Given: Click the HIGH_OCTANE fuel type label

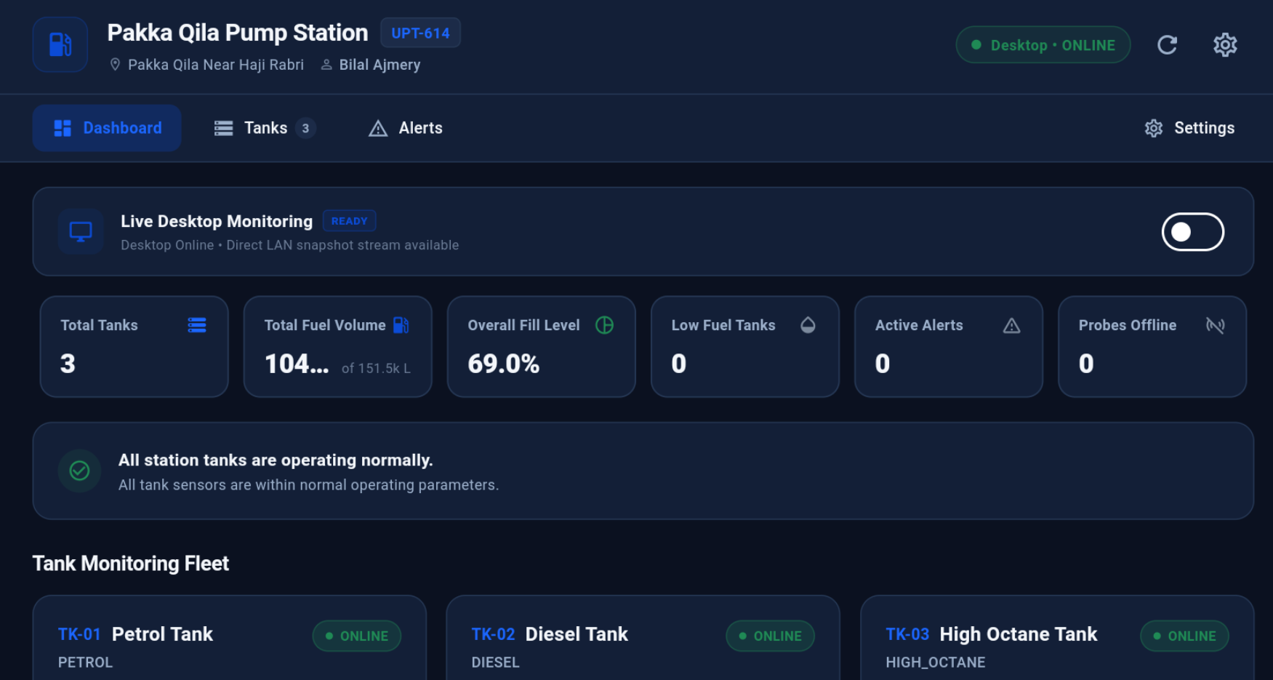Looking at the screenshot, I should 935,663.
